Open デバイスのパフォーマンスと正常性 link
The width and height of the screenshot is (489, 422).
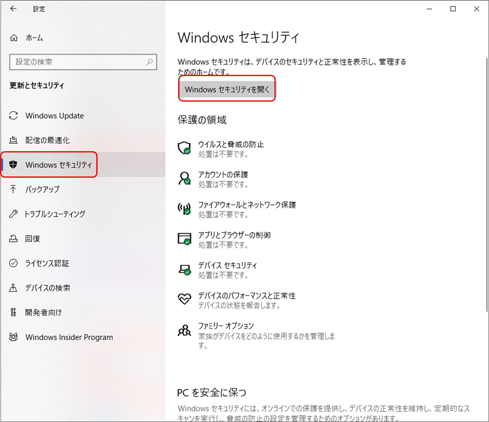(x=247, y=296)
